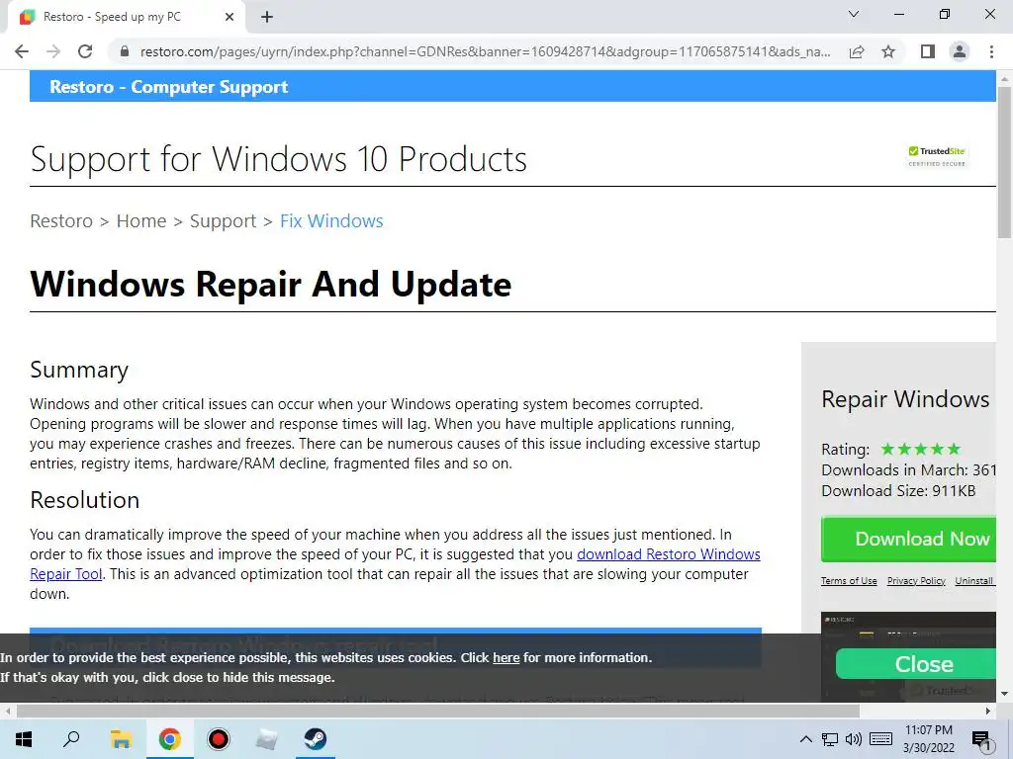Click the browser back arrow
This screenshot has width=1013, height=759.
22,51
